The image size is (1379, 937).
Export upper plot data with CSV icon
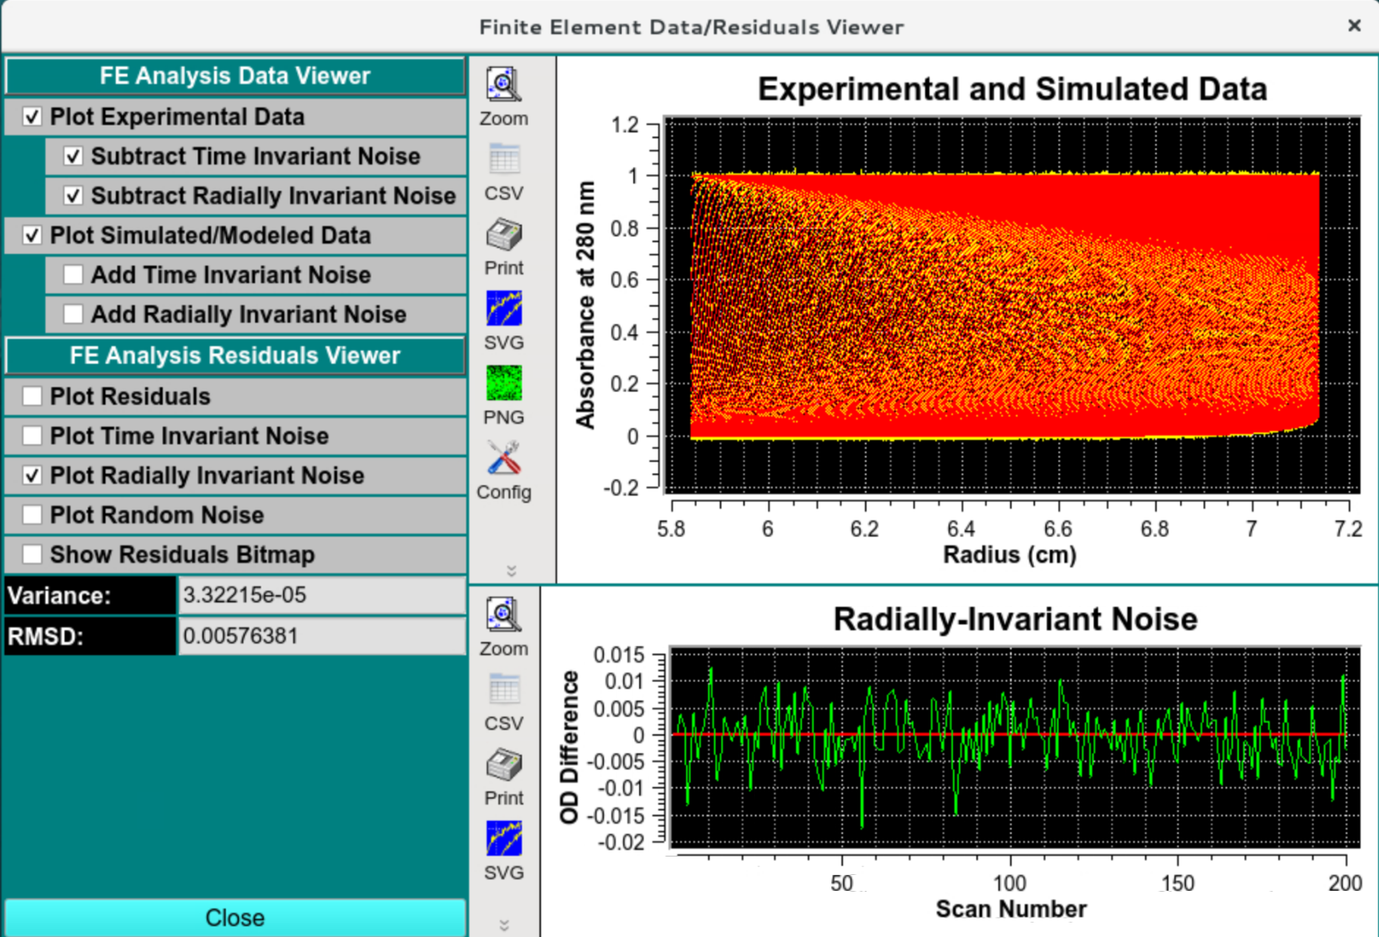coord(503,160)
